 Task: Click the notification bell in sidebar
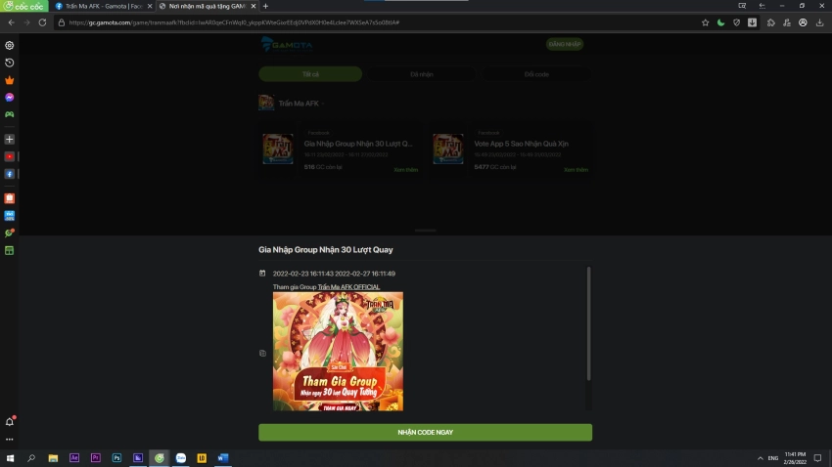coord(10,421)
